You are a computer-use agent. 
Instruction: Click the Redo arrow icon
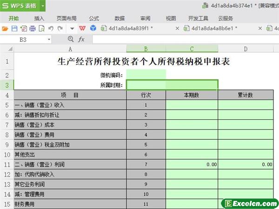coord(60,28)
